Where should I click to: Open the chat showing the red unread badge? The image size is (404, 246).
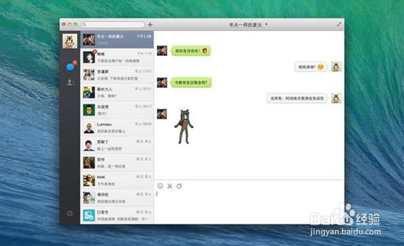point(117,57)
